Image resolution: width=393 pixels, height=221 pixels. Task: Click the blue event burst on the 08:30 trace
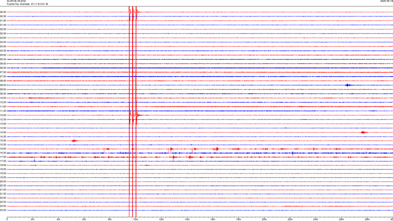pyautogui.click(x=348, y=85)
